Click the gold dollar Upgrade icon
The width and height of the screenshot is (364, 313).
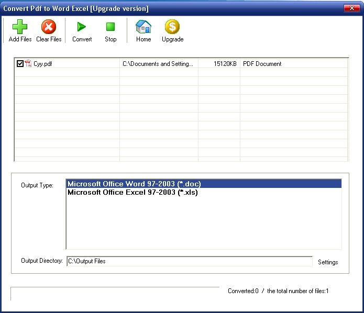coord(172,27)
